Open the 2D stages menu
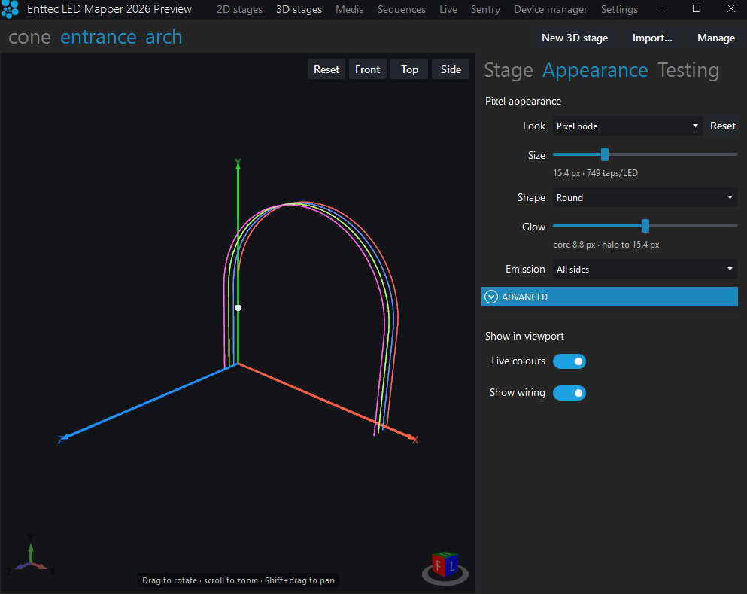The height and width of the screenshot is (594, 747). [x=239, y=10]
